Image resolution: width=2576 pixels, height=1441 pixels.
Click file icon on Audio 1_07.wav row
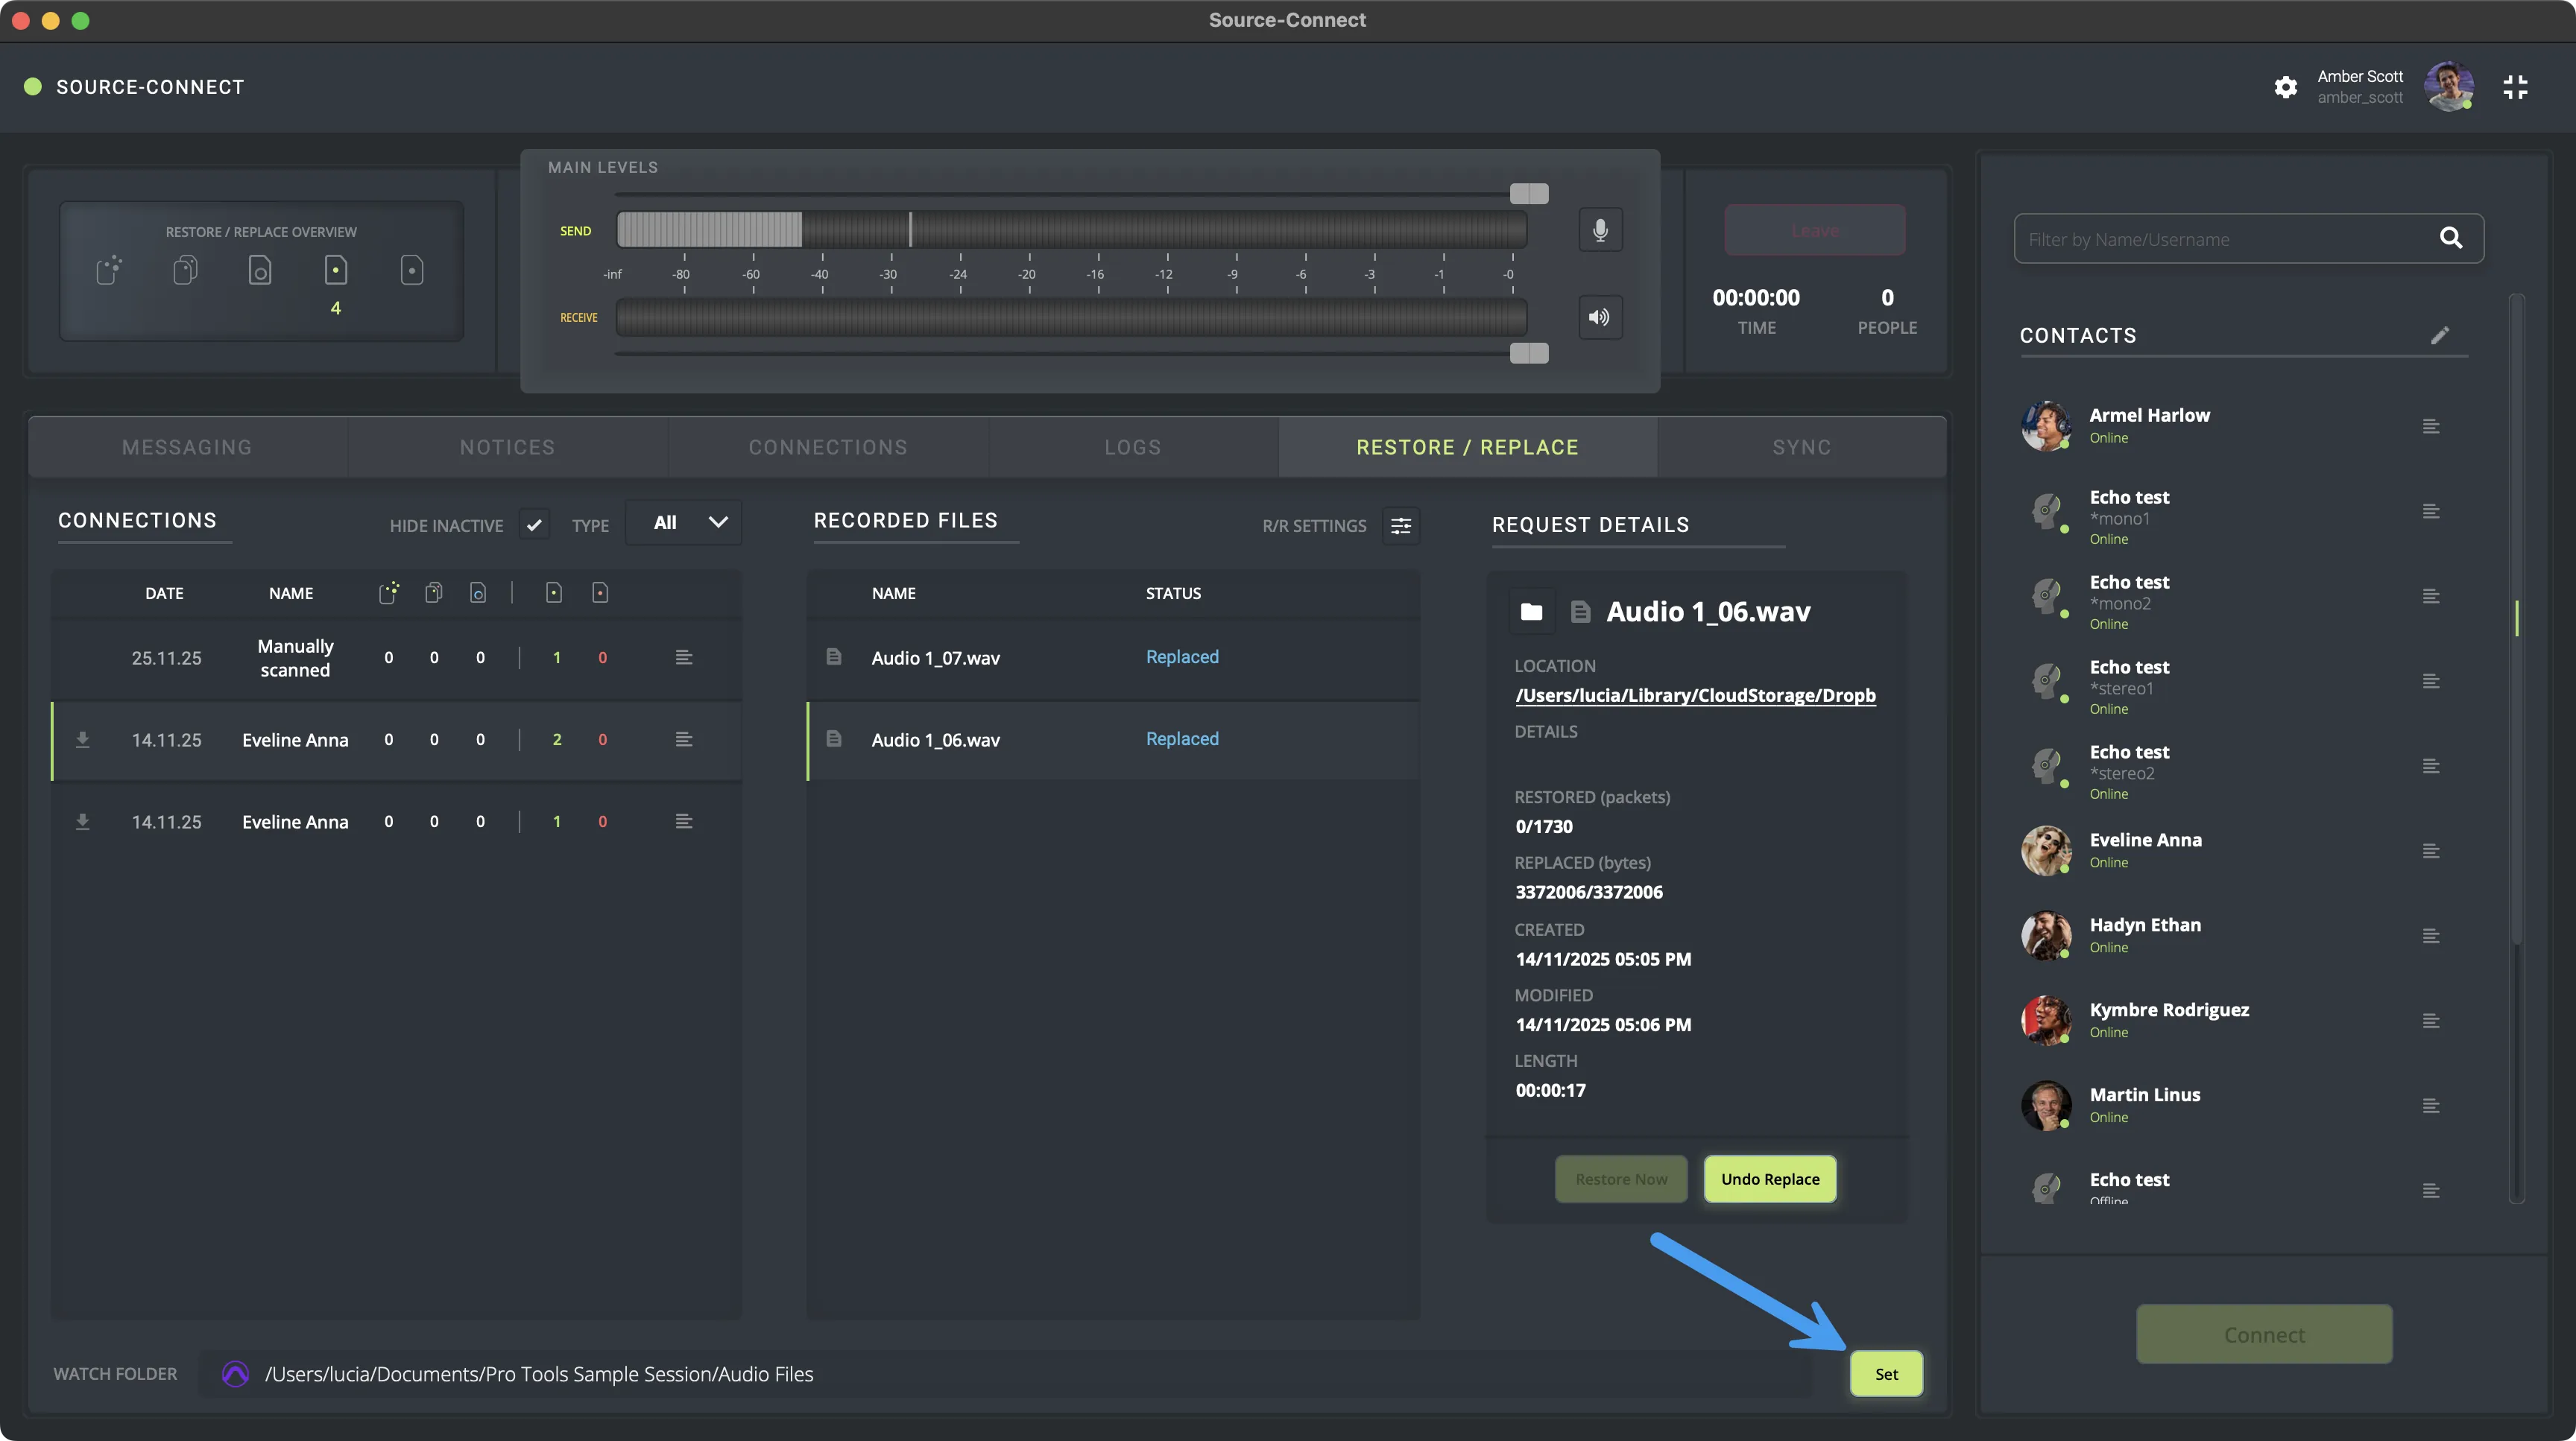833,656
